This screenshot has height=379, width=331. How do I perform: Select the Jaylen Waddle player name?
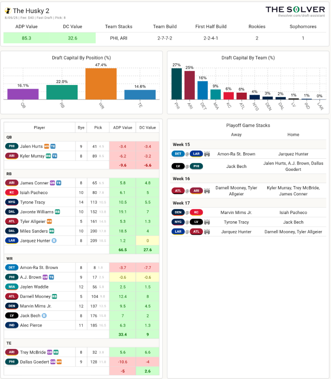[34, 287]
